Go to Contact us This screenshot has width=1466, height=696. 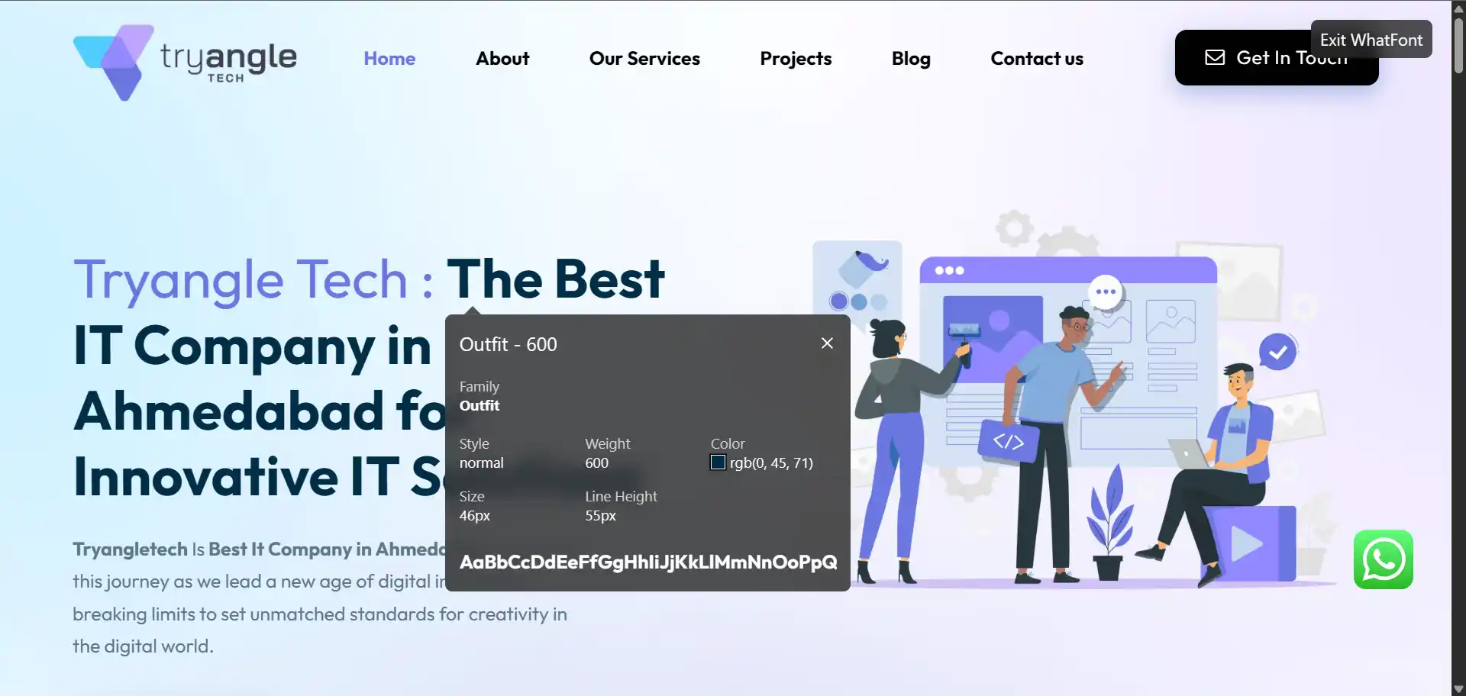[1037, 59]
